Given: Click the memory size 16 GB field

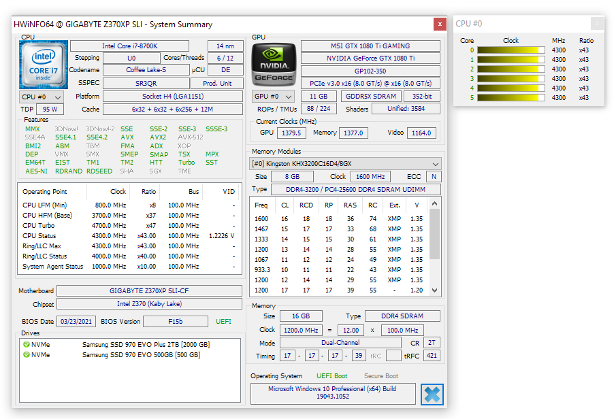Looking at the screenshot, I should pos(301,316).
